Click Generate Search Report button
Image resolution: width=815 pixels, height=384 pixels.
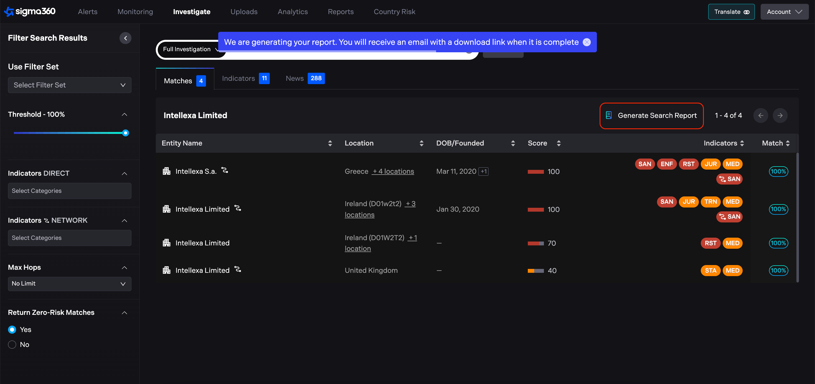651,116
